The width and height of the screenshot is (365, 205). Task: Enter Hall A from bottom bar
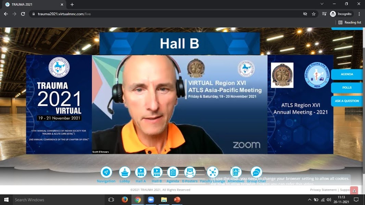click(141, 172)
